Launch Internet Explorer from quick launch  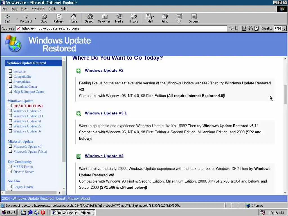[30, 213]
